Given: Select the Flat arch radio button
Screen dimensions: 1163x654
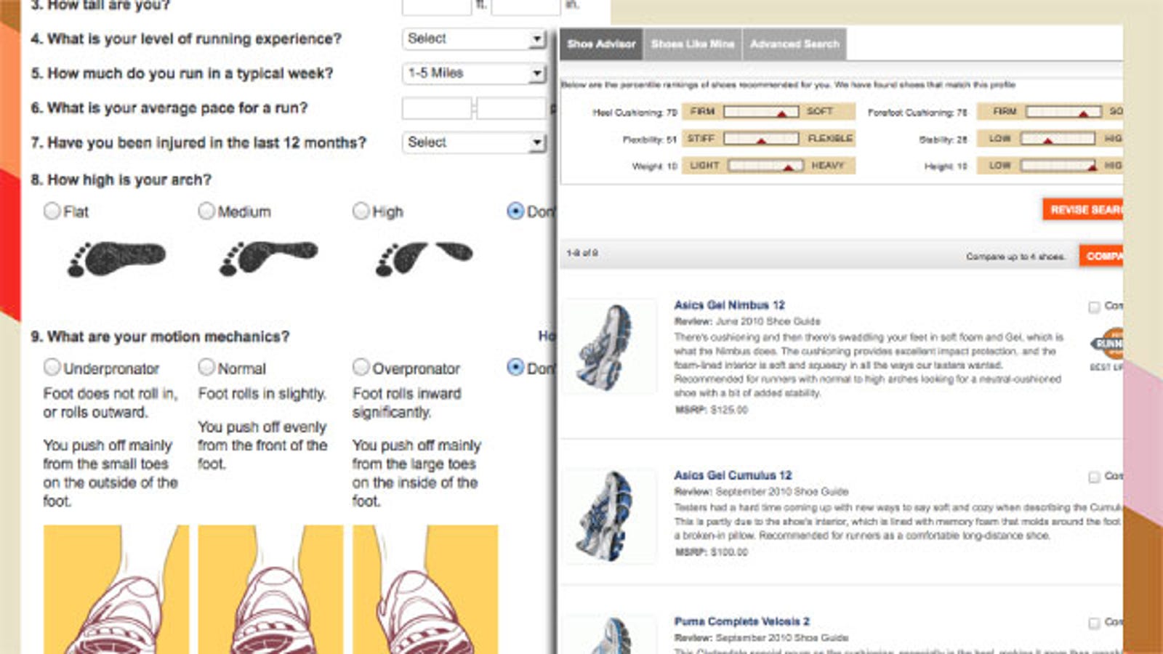Looking at the screenshot, I should click(52, 211).
